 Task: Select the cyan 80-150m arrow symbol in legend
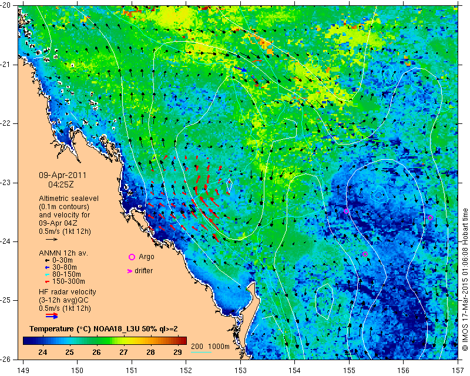coord(47,274)
